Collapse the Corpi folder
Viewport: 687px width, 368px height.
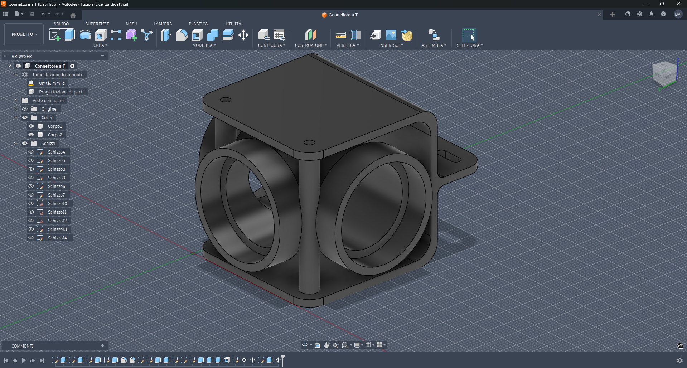16,117
